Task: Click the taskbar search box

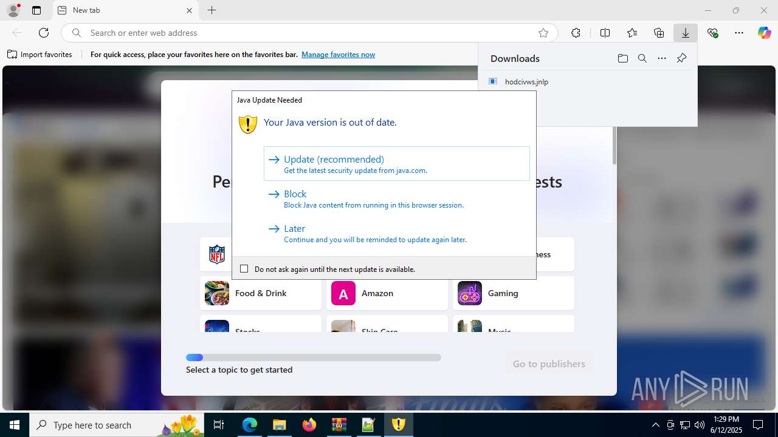Action: [117, 425]
